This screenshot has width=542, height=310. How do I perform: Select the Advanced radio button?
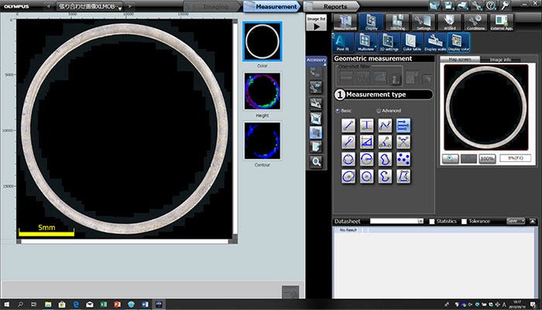click(379, 111)
